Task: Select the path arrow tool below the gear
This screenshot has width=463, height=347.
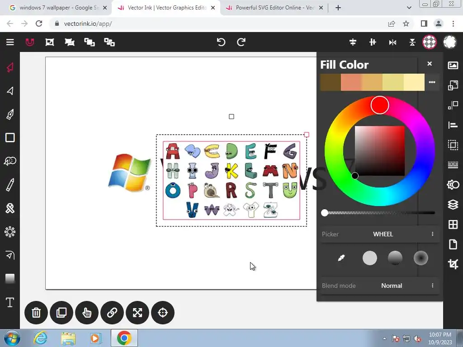Action: pyautogui.click(x=10, y=255)
